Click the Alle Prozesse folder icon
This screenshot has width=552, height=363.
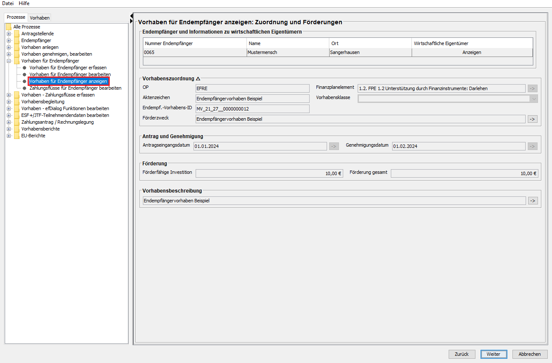[9, 27]
